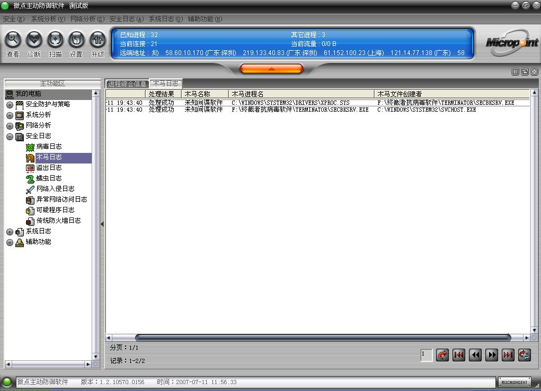Go to next page button

tap(492, 355)
